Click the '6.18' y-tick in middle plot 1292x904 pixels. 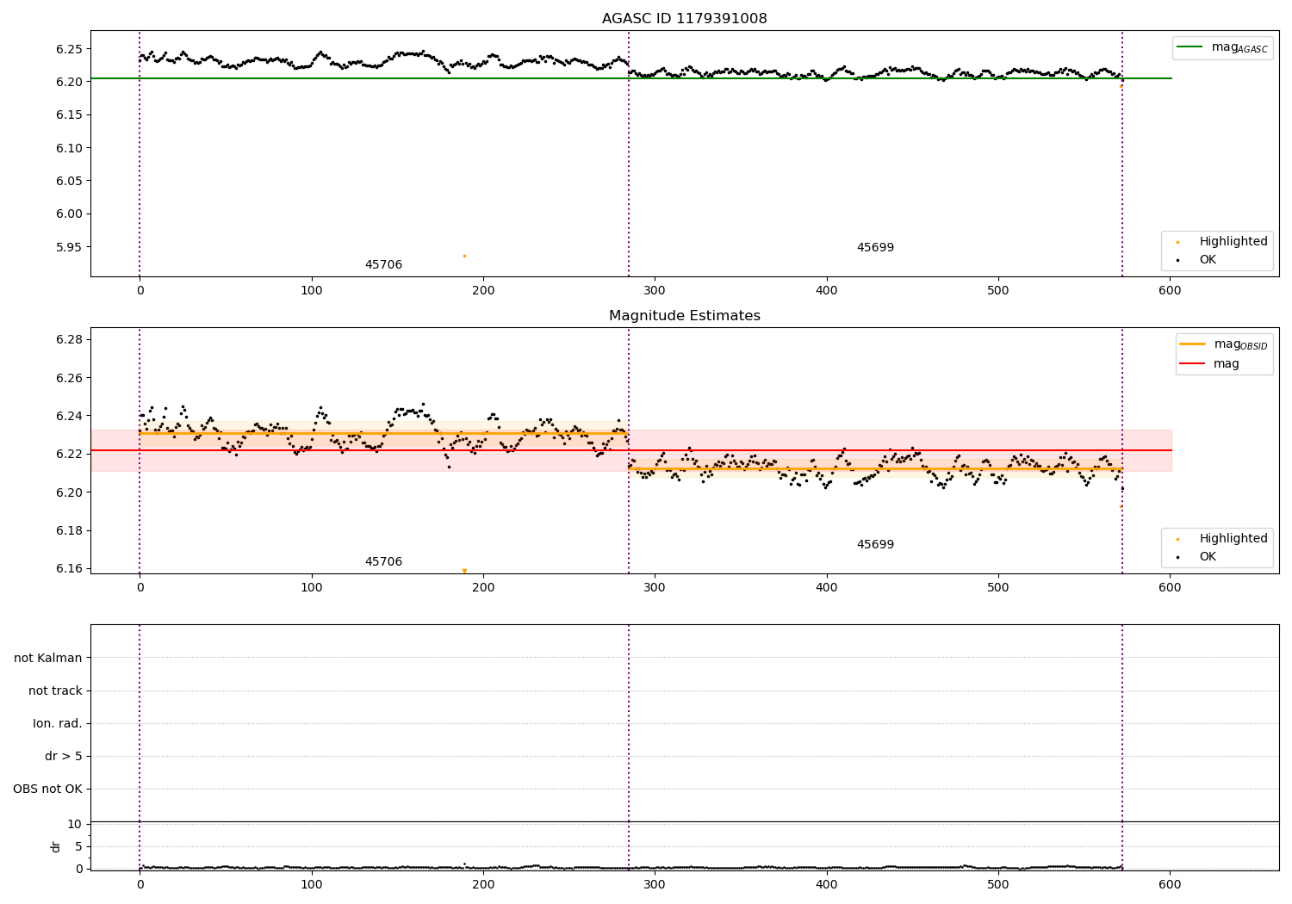pos(69,531)
